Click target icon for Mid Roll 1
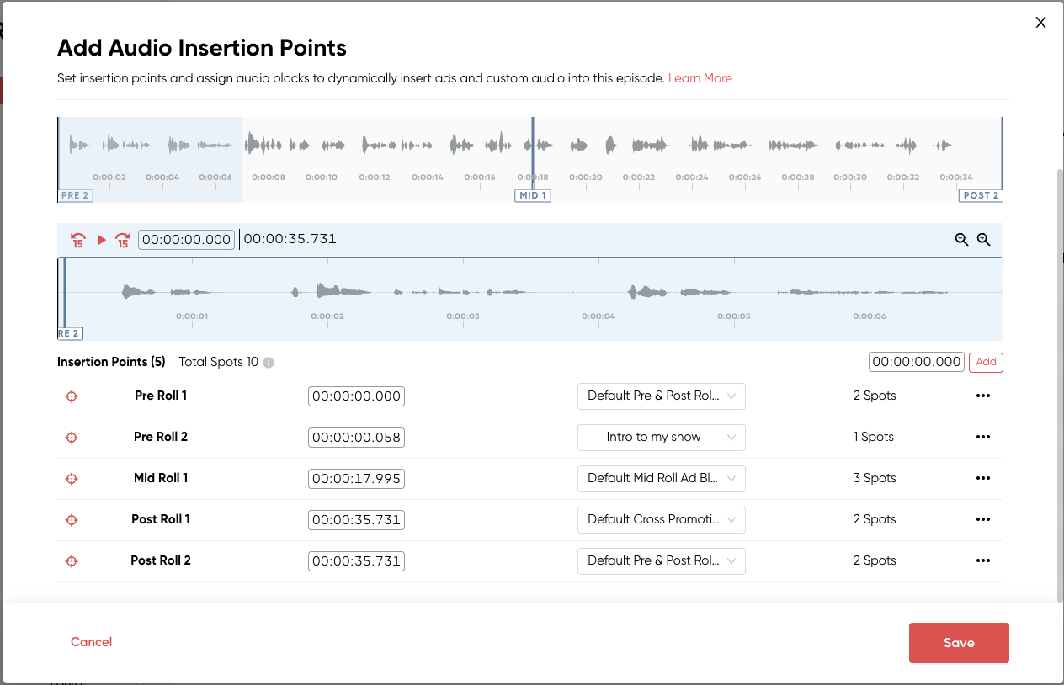 point(72,479)
